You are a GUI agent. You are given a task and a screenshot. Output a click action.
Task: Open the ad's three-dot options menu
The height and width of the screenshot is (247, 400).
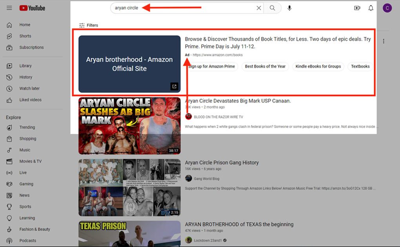[384, 41]
